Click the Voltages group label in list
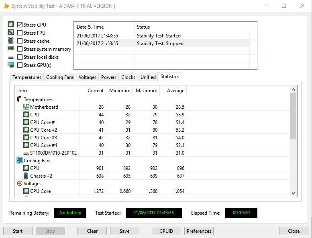312x238 pixels. click(33, 184)
